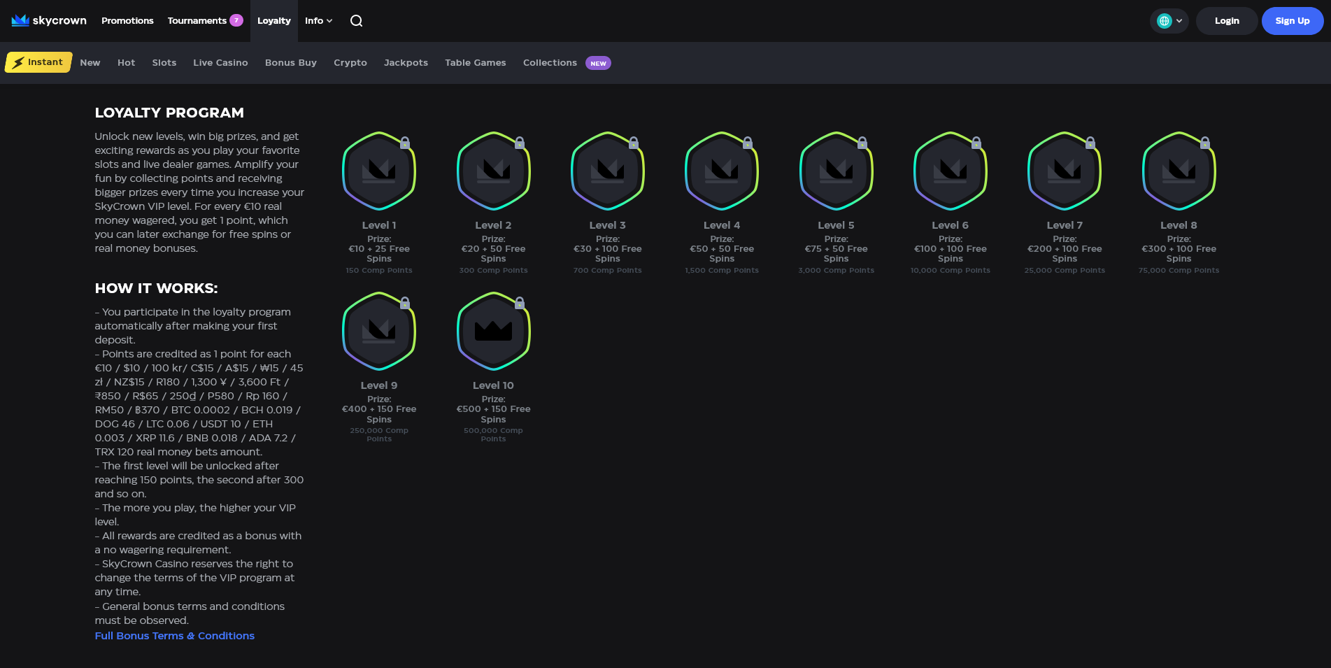This screenshot has height=668, width=1331.
Task: Click the Level 1 badge icon
Action: [x=379, y=171]
